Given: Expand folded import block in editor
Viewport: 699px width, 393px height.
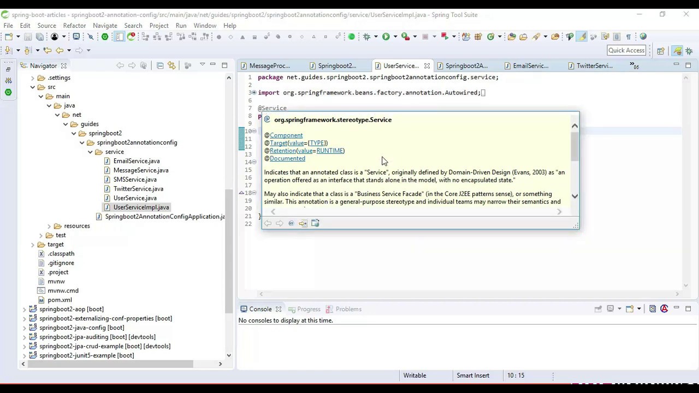Looking at the screenshot, I should [254, 93].
